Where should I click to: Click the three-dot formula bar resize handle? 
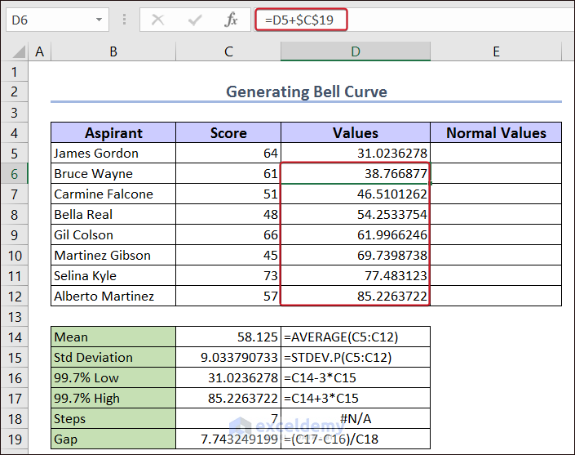click(123, 20)
